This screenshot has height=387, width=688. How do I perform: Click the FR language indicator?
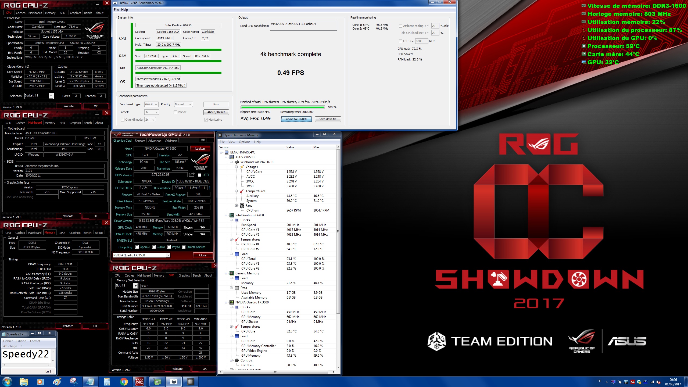(599, 381)
